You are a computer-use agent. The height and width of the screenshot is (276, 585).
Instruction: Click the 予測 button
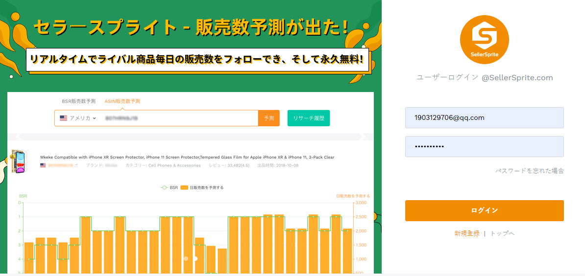click(268, 118)
